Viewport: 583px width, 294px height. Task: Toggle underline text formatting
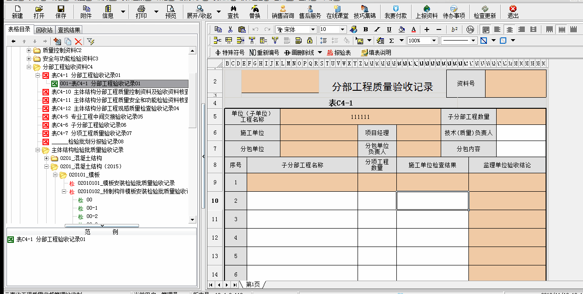pos(389,29)
